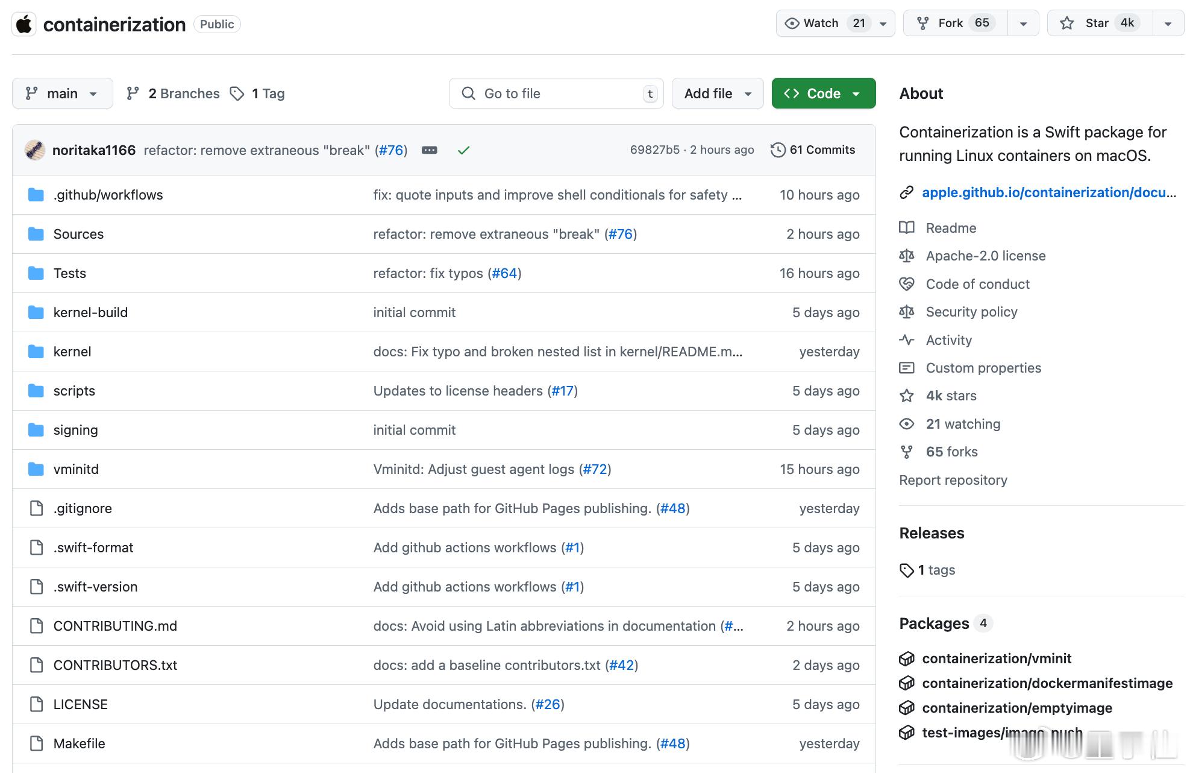Click the history clock icon by 61 Commits
Viewport: 1187px width, 773px height.
click(778, 150)
